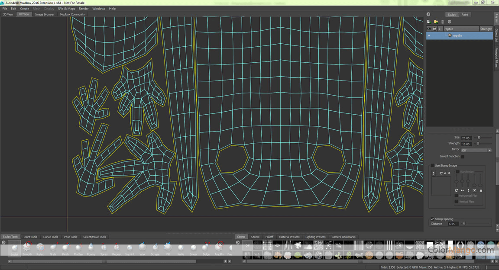Viewport: 499px width, 270px height.
Task: Click the Paint layers button
Action: tap(464, 15)
